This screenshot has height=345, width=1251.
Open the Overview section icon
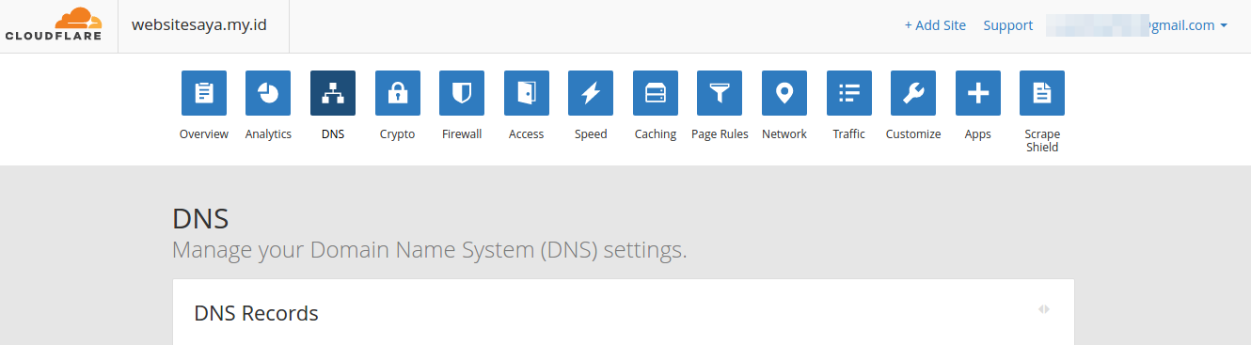coord(204,93)
